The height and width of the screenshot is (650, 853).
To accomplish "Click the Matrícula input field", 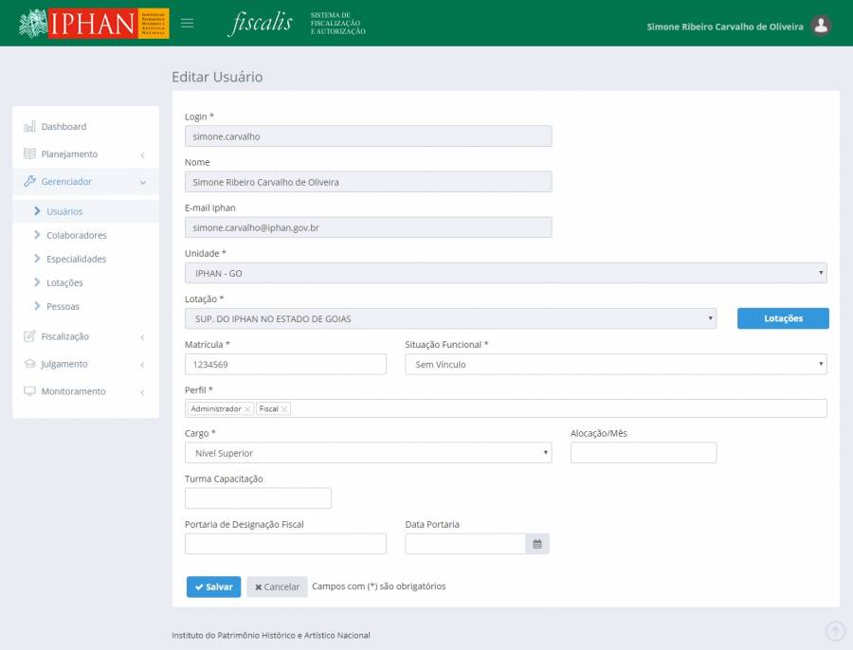I will [285, 365].
